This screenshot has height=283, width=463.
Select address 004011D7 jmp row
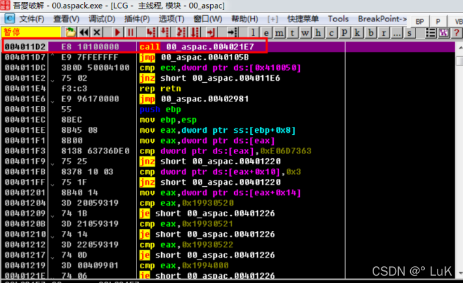tap(228, 57)
